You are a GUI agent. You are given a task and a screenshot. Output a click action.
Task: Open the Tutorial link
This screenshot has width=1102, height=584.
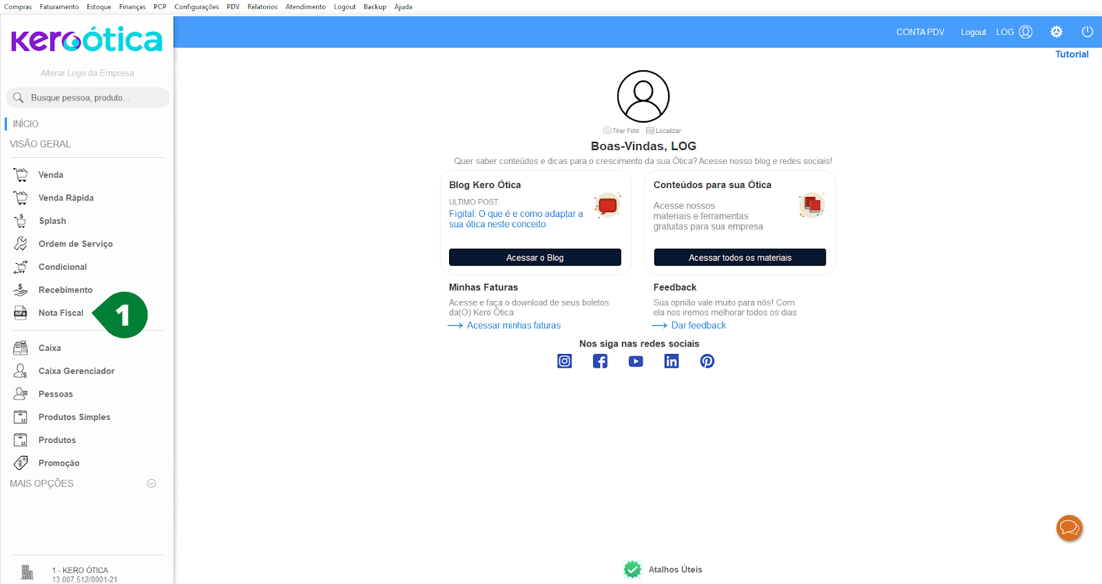click(x=1072, y=54)
